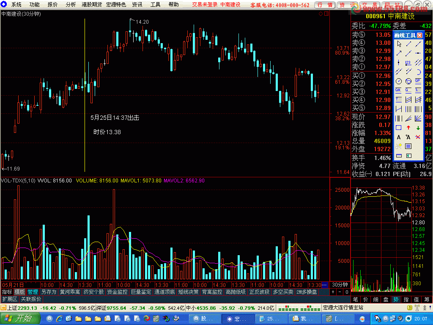Apply the 黄河乖离 indicator template

70,292
